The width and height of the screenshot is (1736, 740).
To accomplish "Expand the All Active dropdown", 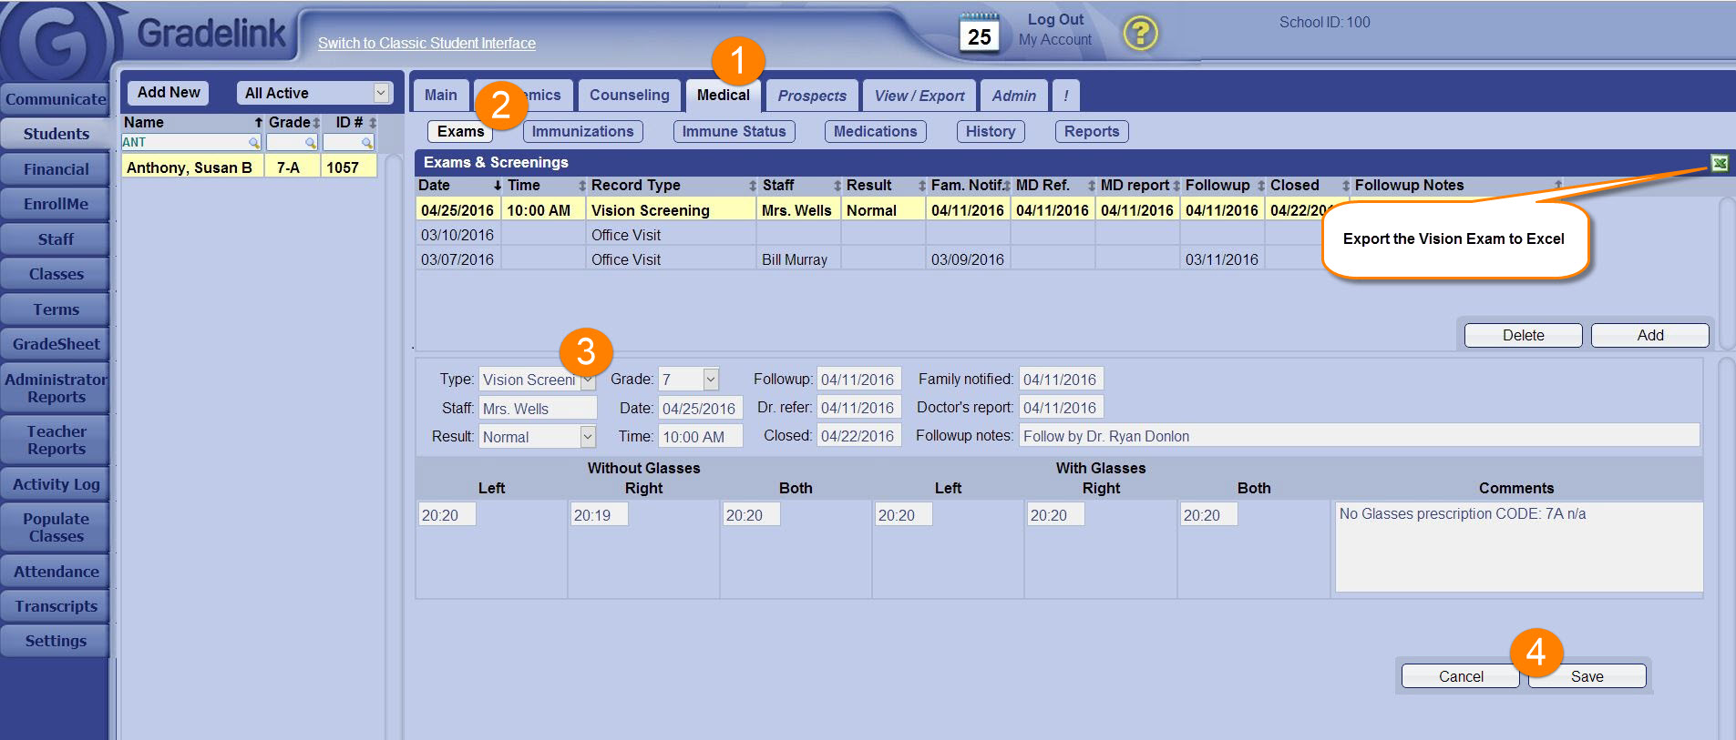I will pyautogui.click(x=381, y=93).
